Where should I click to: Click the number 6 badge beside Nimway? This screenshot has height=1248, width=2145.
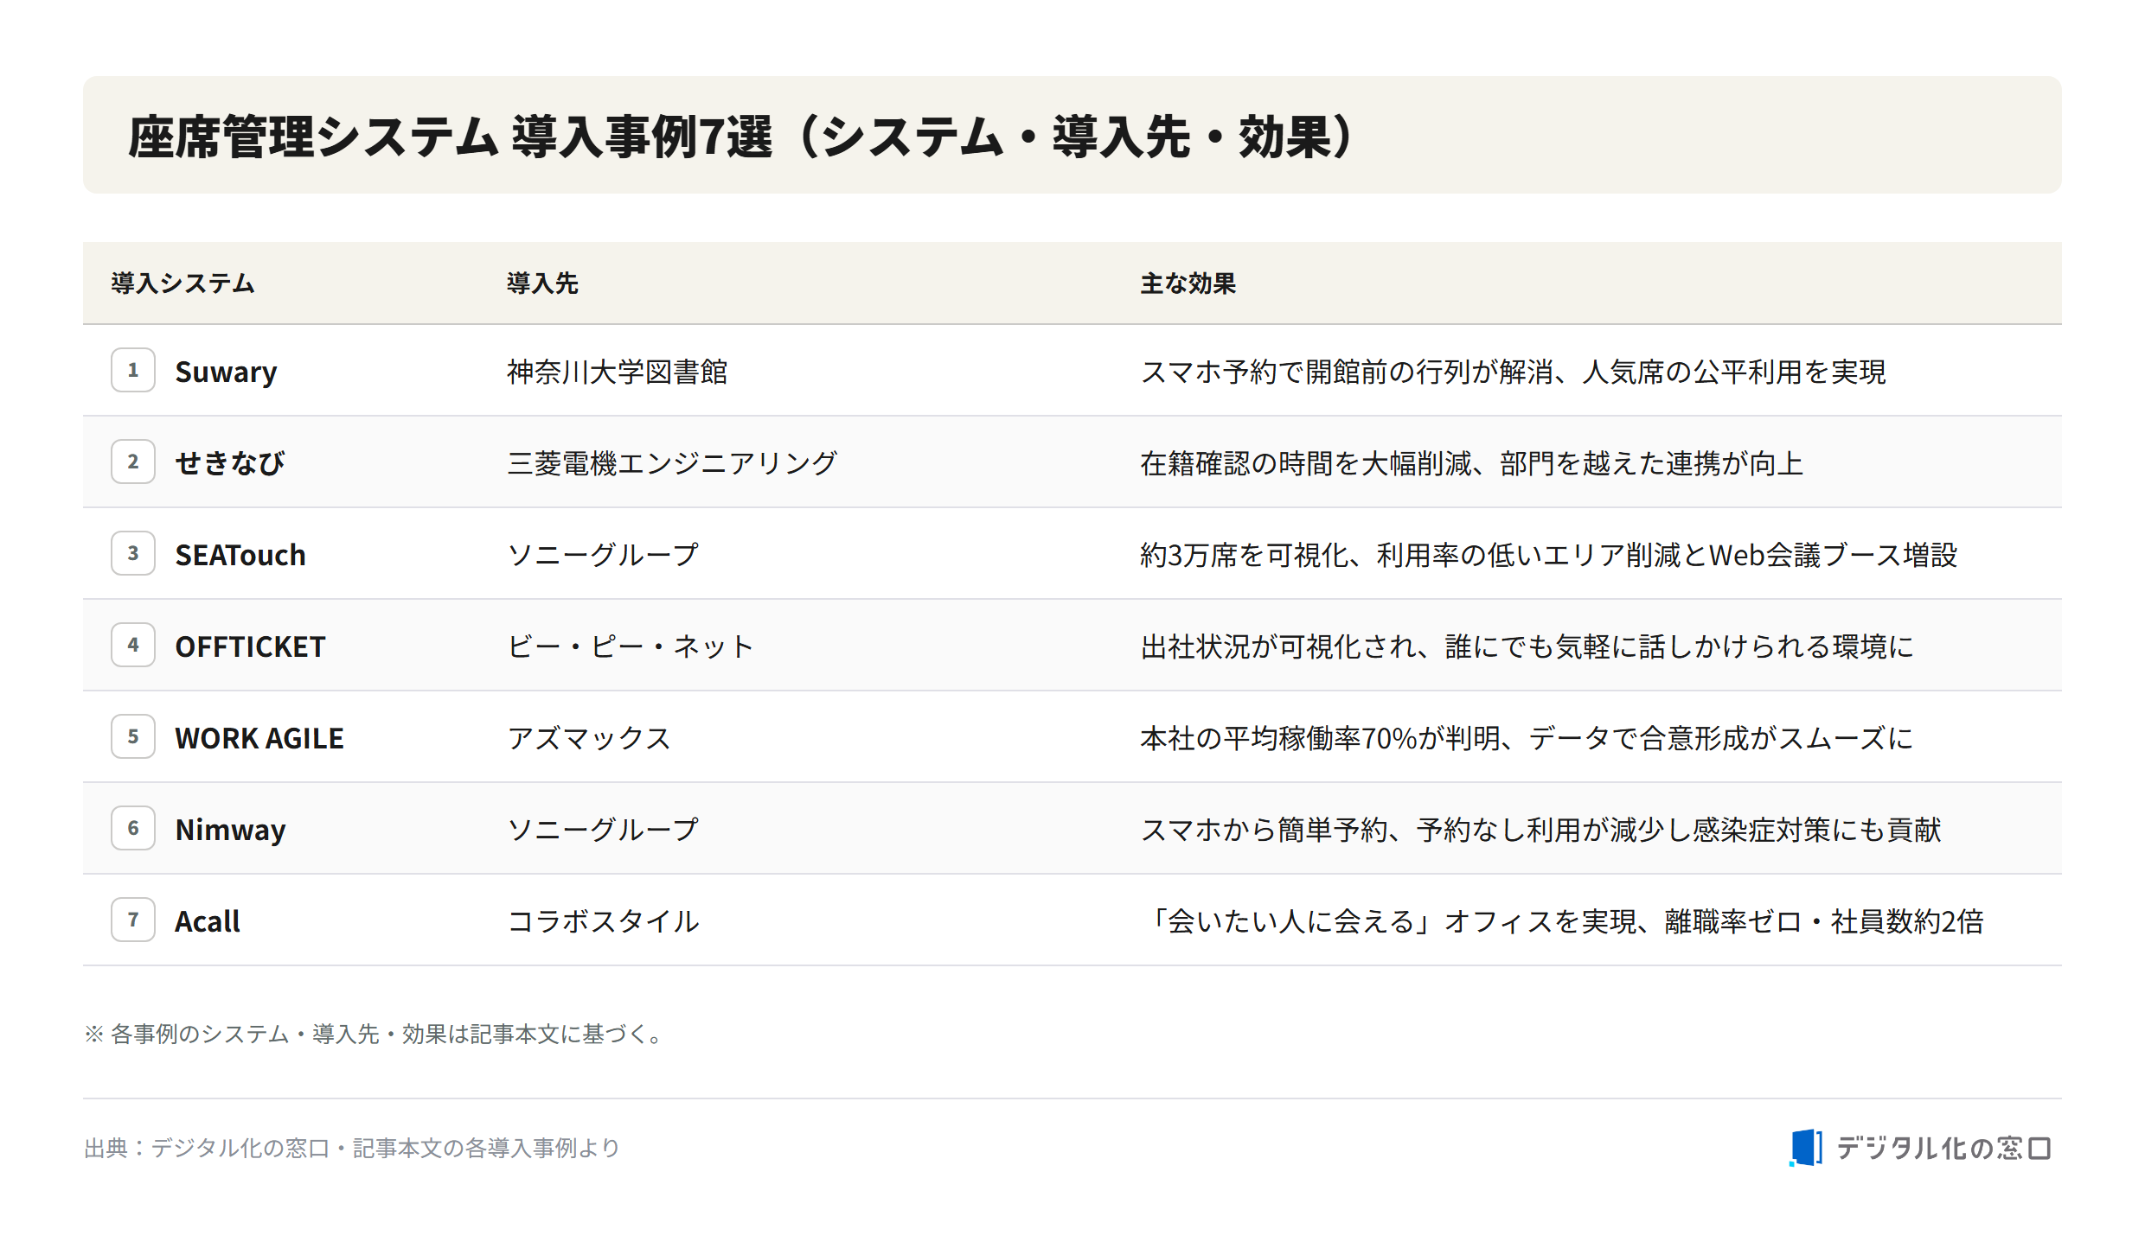click(x=133, y=828)
